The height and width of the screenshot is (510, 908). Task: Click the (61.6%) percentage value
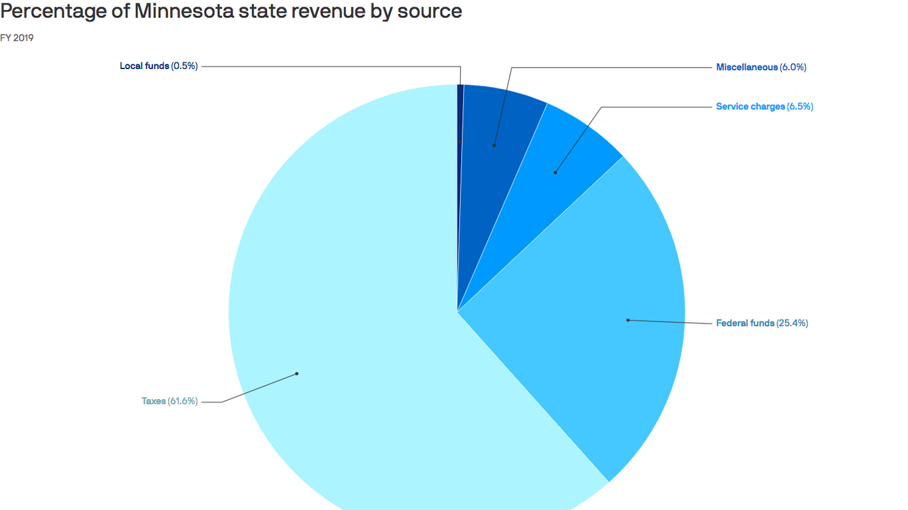click(184, 400)
